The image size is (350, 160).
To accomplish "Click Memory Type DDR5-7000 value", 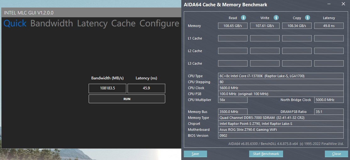I will click(281, 118).
